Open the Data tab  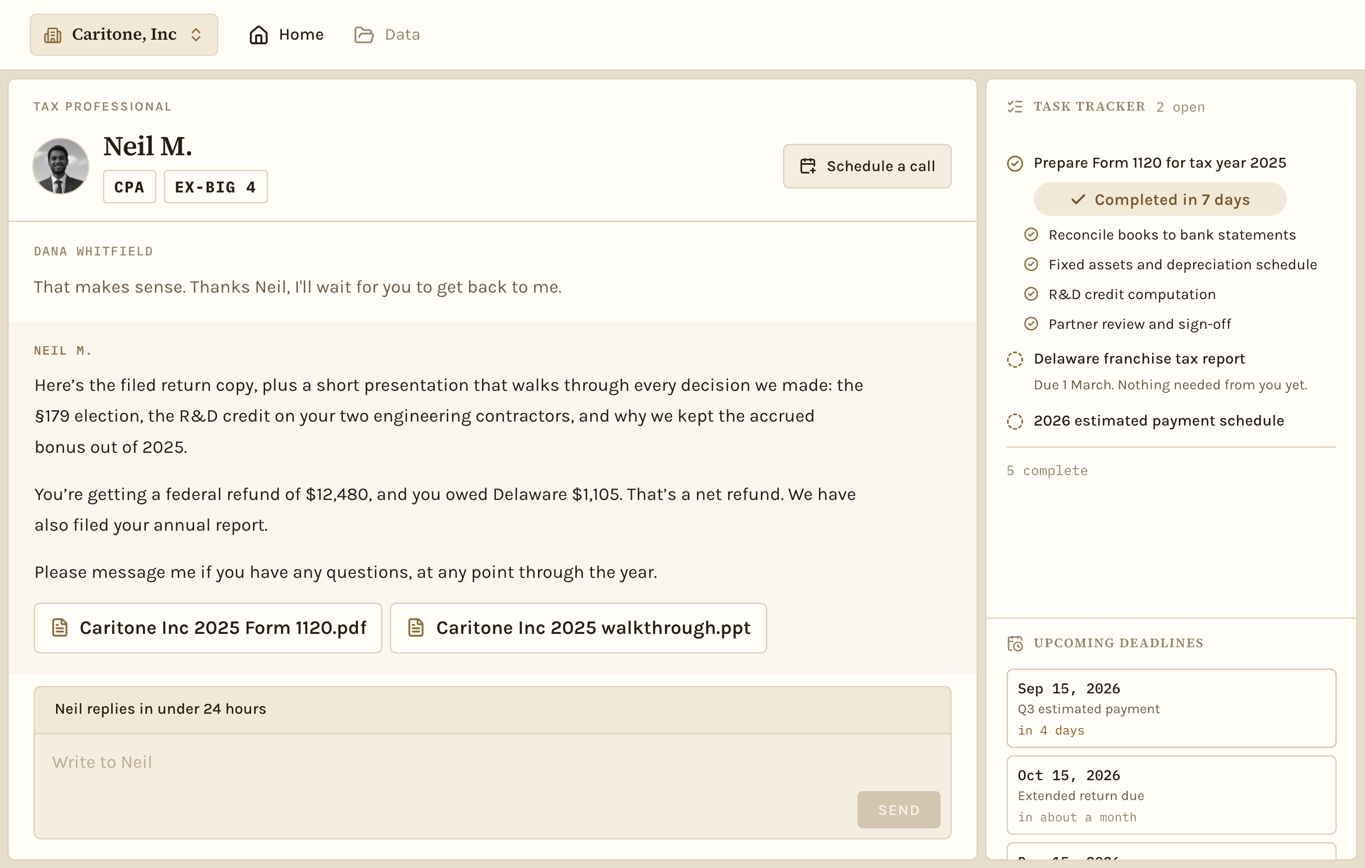pos(387,35)
